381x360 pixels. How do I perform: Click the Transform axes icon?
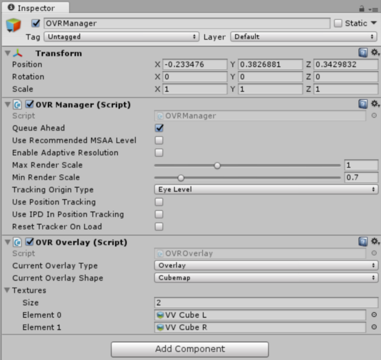pos(18,53)
